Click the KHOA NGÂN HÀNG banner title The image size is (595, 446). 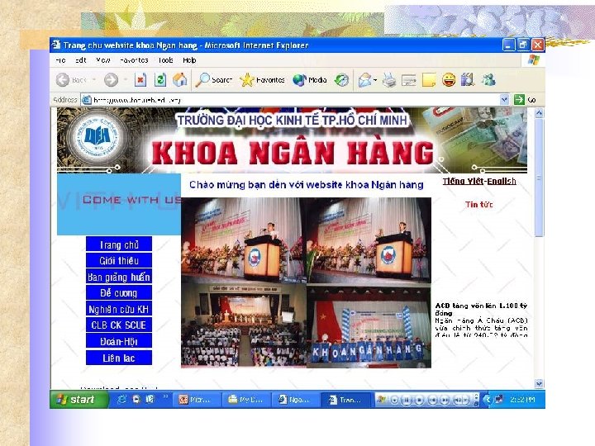pyautogui.click(x=293, y=153)
